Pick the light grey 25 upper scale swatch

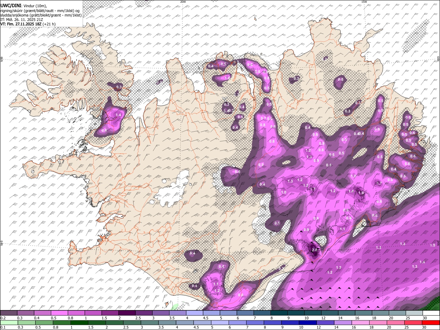[x=414, y=313]
